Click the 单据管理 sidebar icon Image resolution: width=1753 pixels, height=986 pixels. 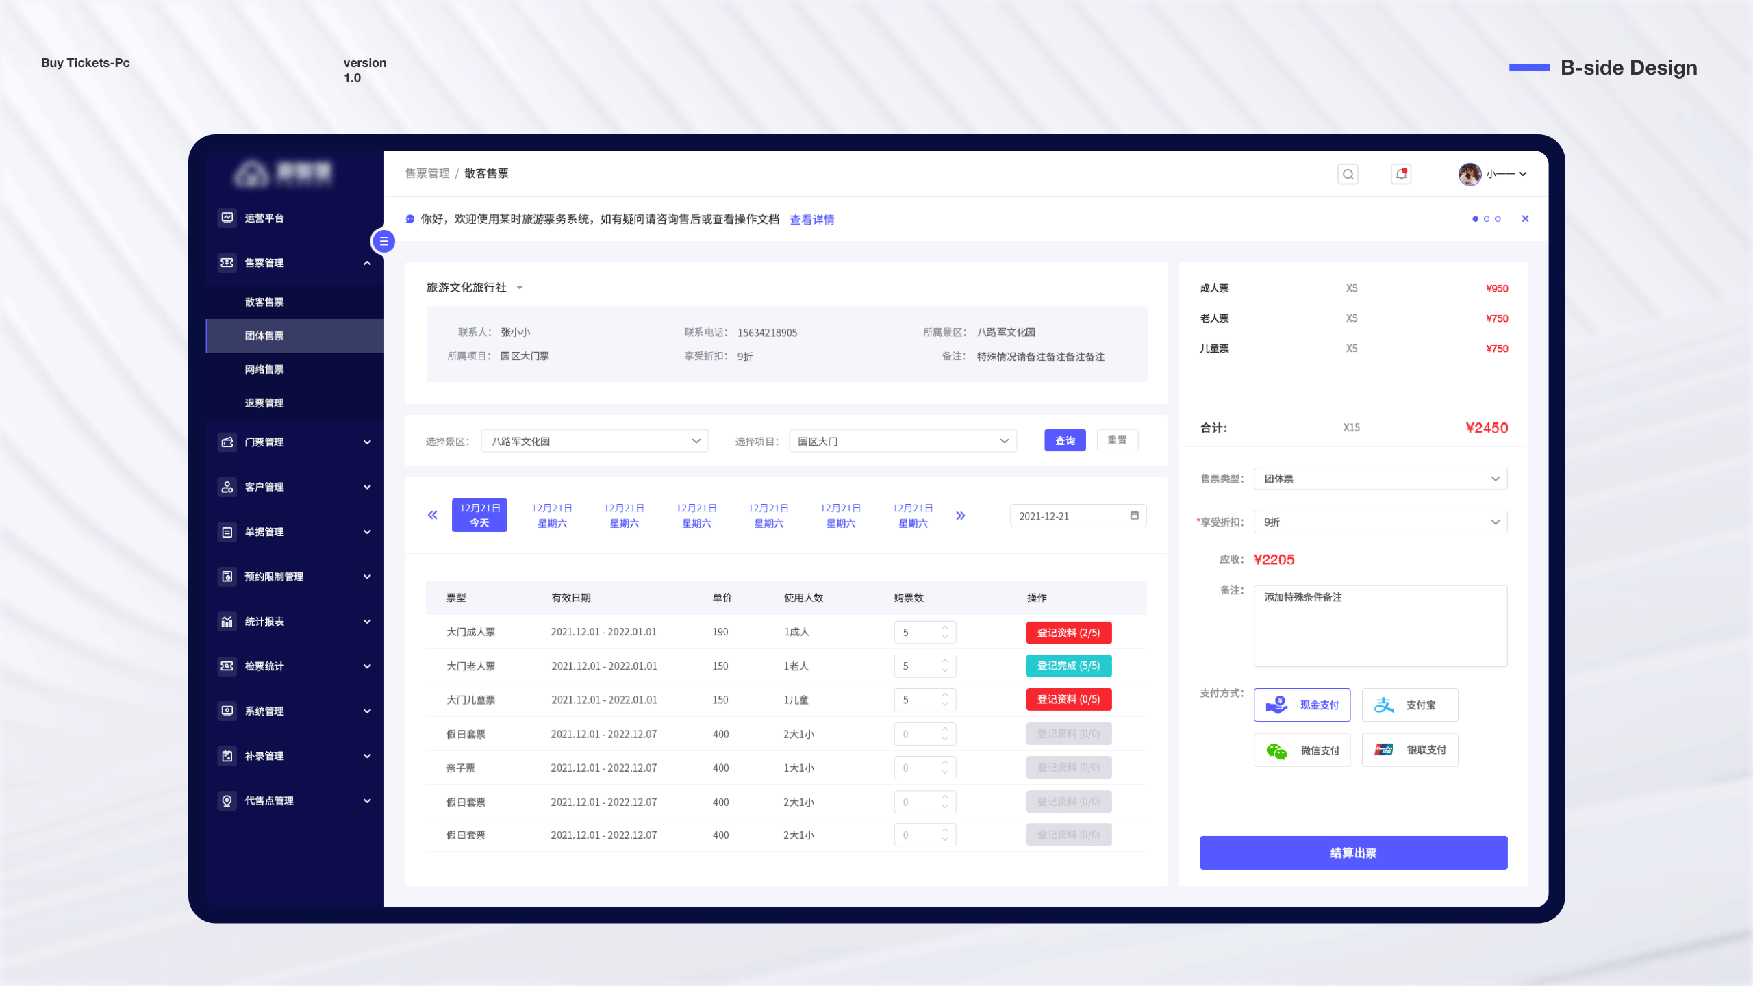[x=227, y=532]
